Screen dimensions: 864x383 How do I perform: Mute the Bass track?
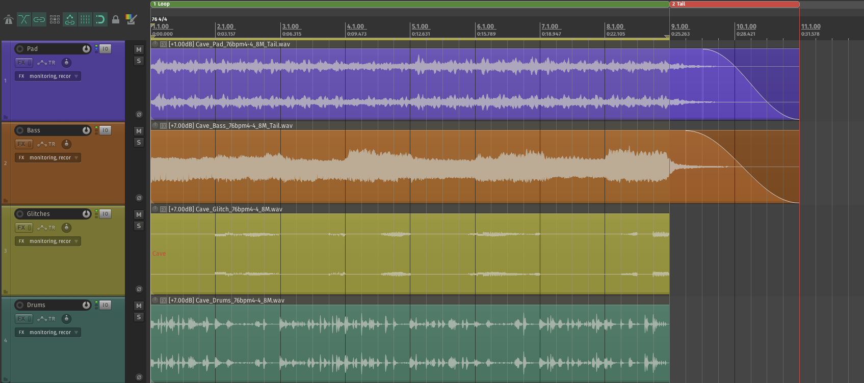point(139,131)
